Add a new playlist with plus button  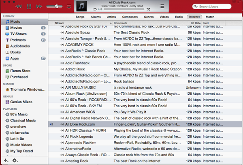[x=6, y=161]
